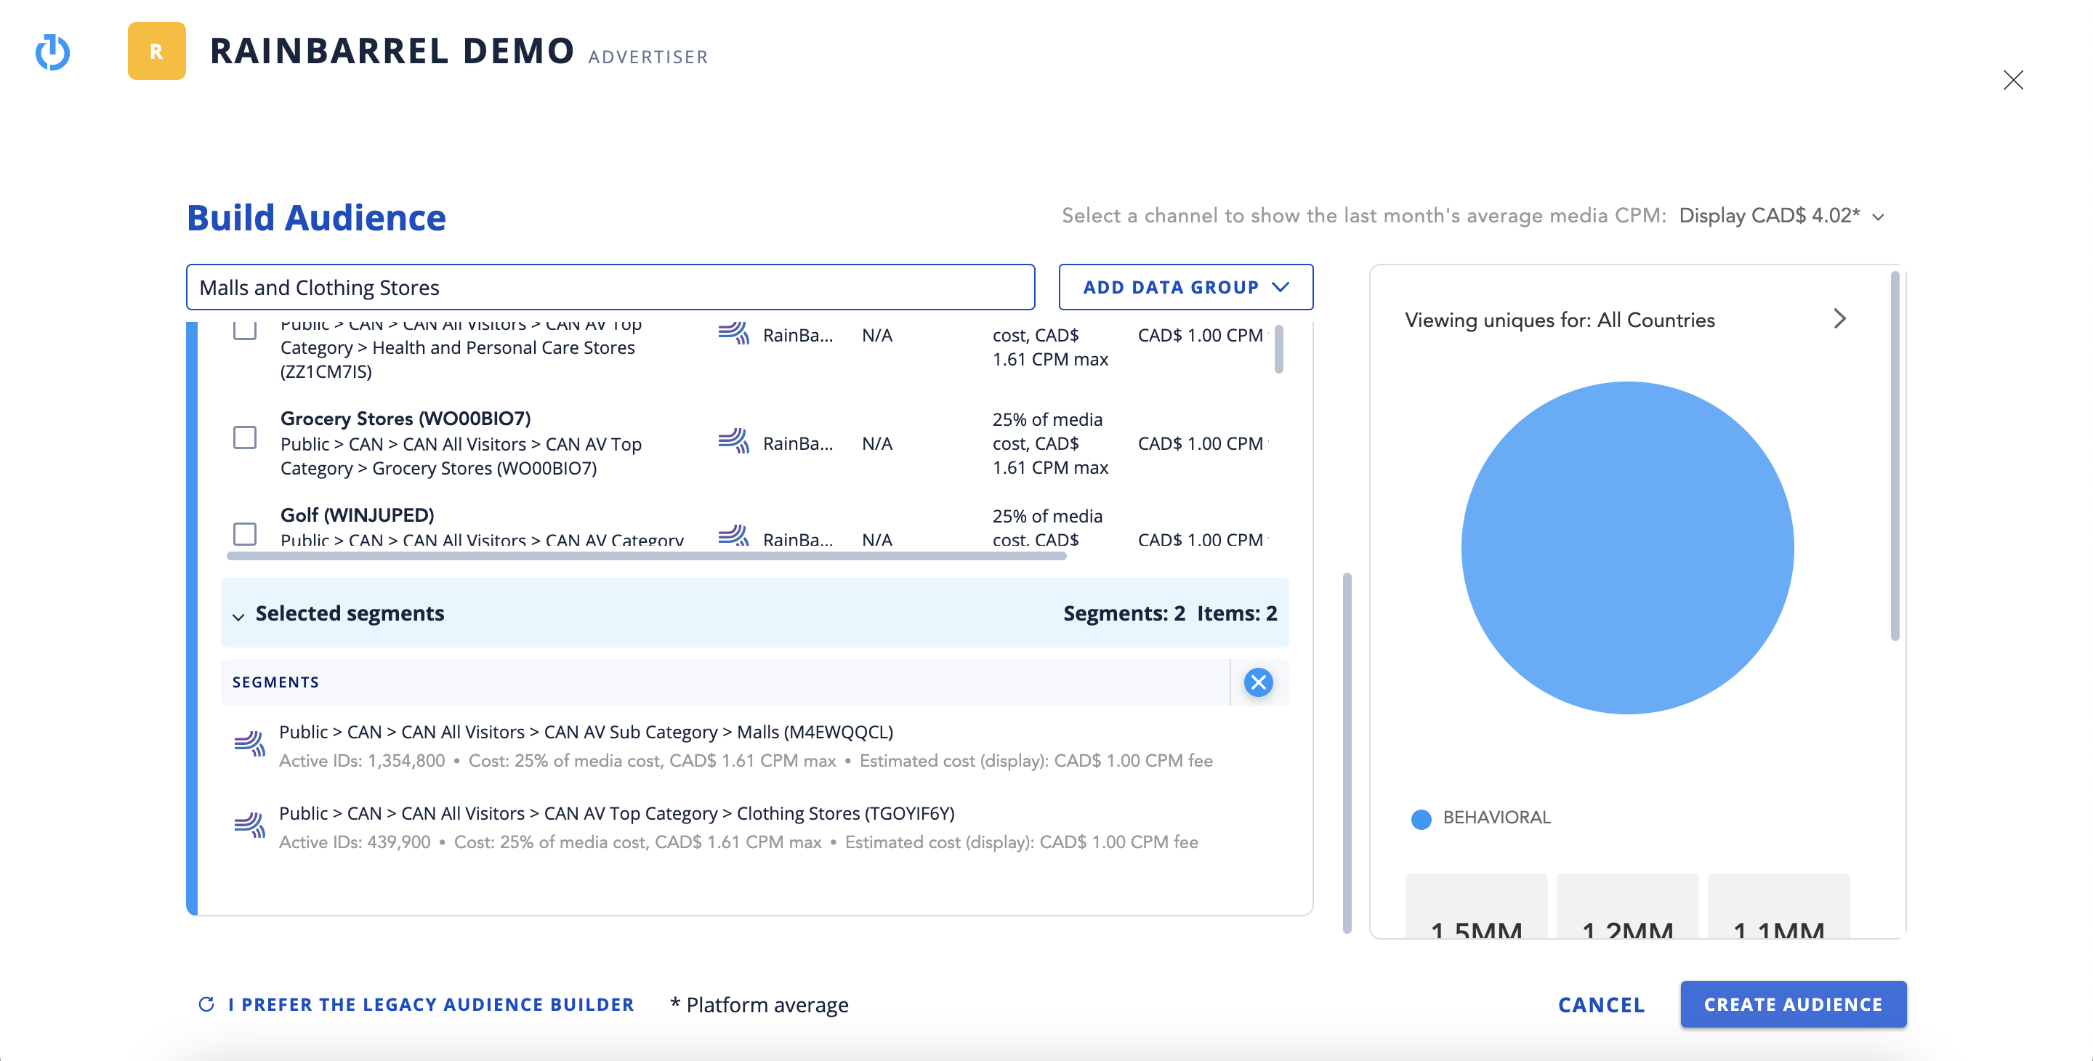Collapse the Selected segments section
The image size is (2093, 1061).
click(238, 616)
